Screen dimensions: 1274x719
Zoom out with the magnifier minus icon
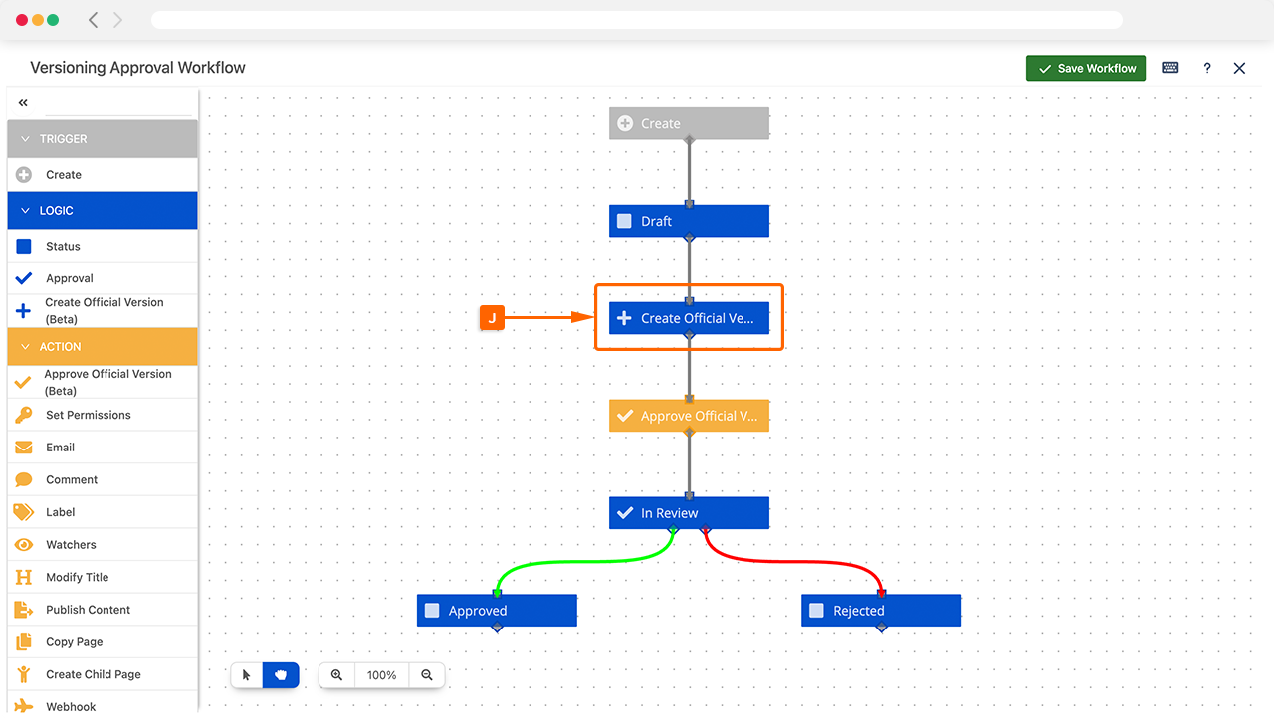pos(427,675)
